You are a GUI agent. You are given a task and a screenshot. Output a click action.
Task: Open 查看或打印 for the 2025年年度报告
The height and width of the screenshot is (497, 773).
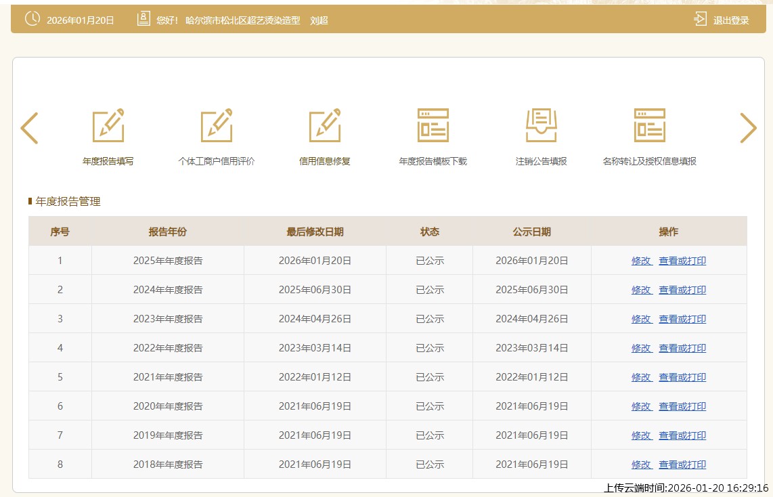coord(682,261)
